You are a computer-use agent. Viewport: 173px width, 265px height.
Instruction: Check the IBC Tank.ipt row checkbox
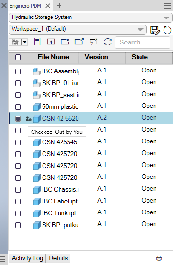18,213
